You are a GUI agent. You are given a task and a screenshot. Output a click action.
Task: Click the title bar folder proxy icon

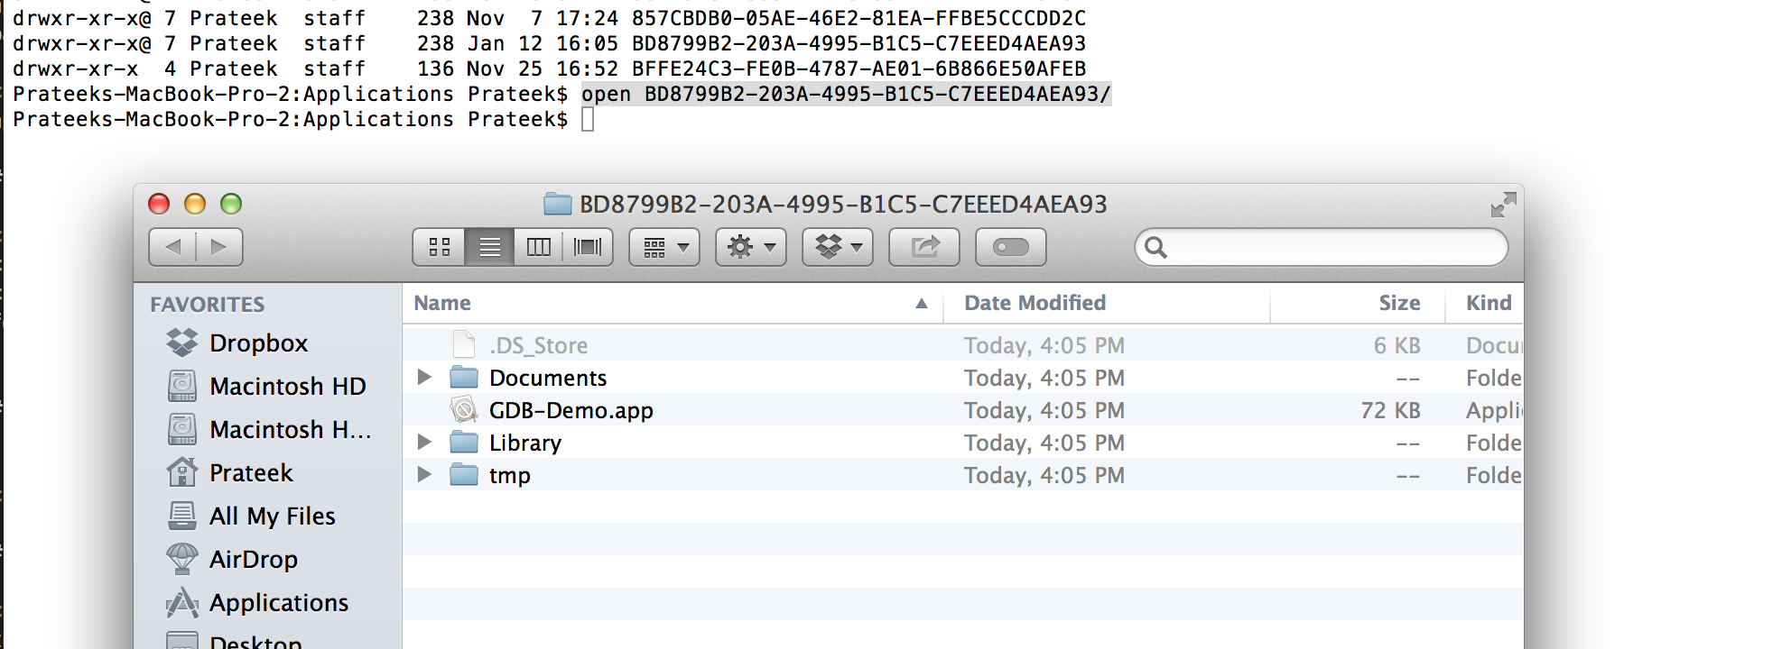558,205
